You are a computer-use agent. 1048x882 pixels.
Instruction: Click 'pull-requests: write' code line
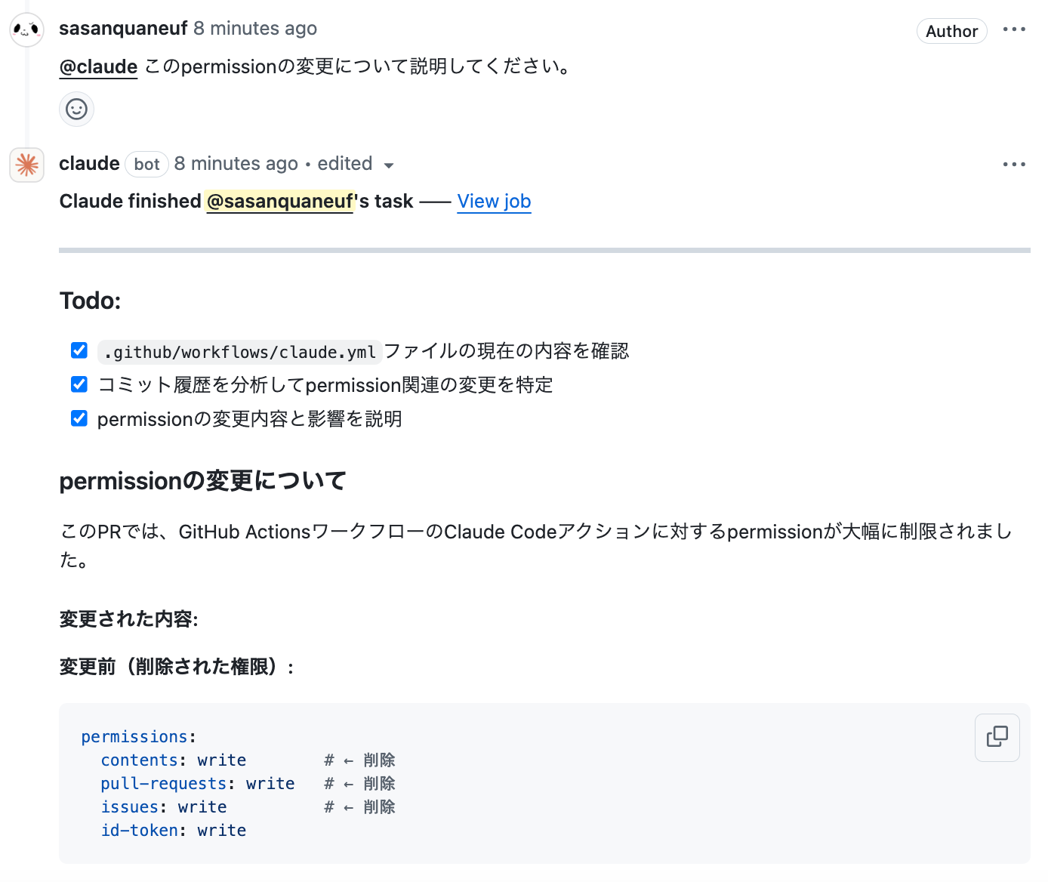[x=197, y=784]
